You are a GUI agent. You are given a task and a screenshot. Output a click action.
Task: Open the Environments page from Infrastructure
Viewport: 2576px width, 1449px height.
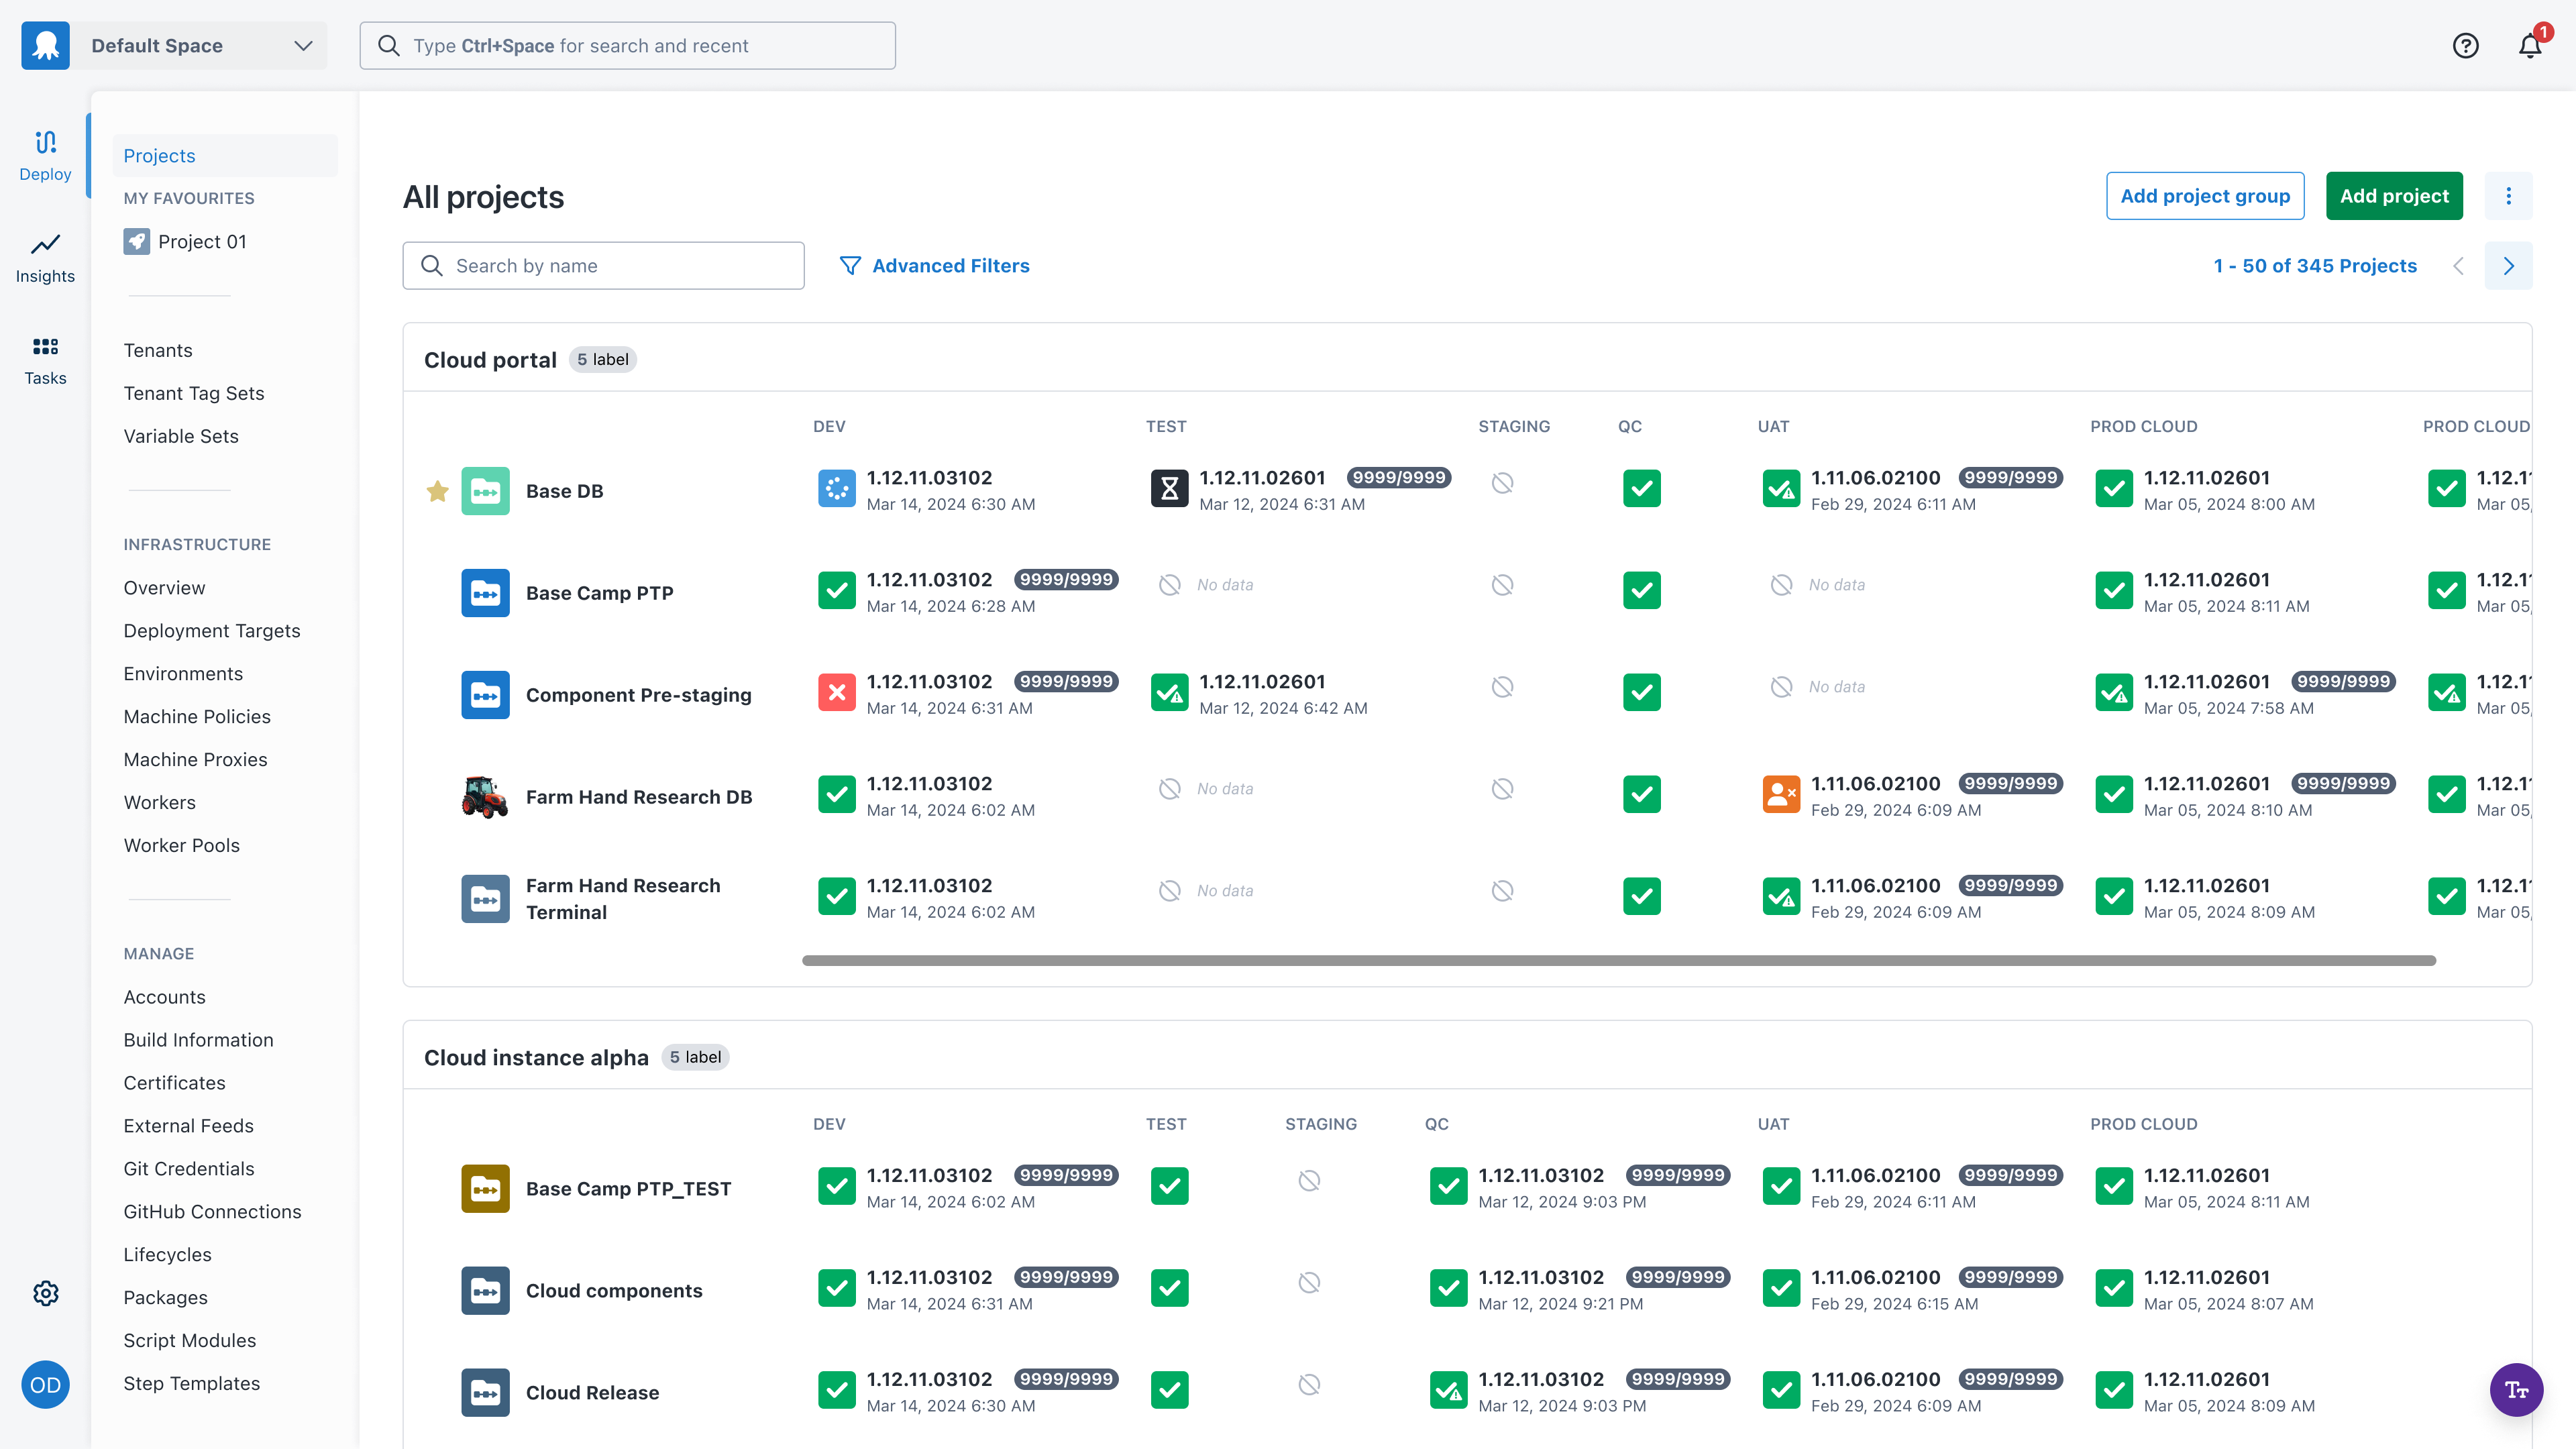pyautogui.click(x=183, y=673)
